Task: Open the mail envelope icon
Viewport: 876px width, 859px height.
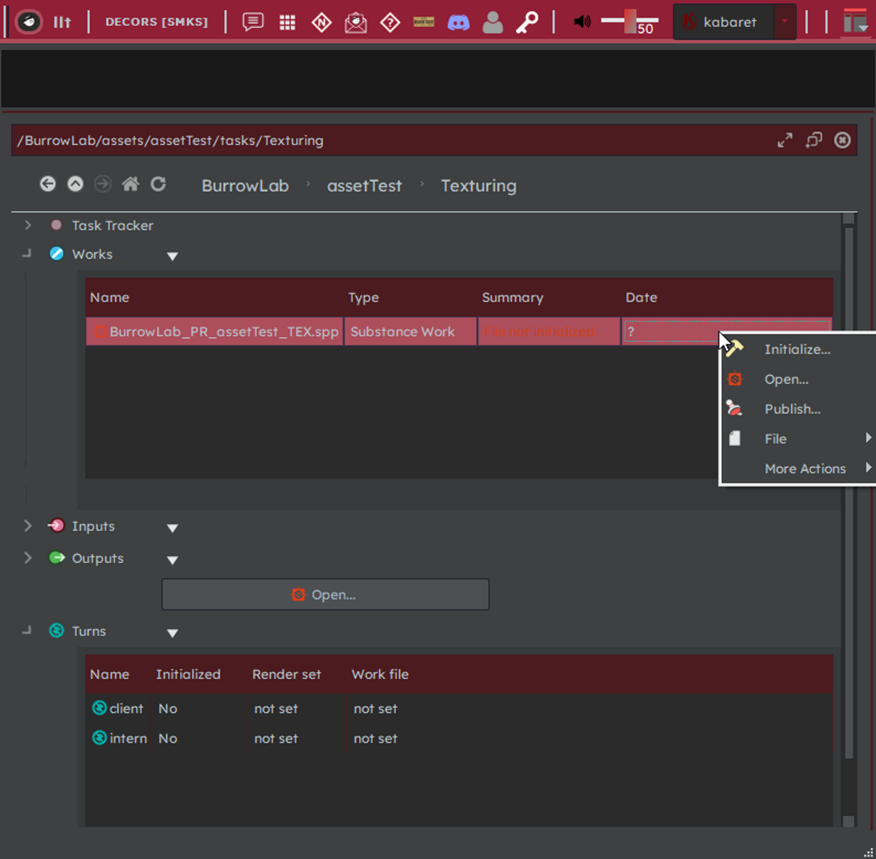Action: pos(356,21)
